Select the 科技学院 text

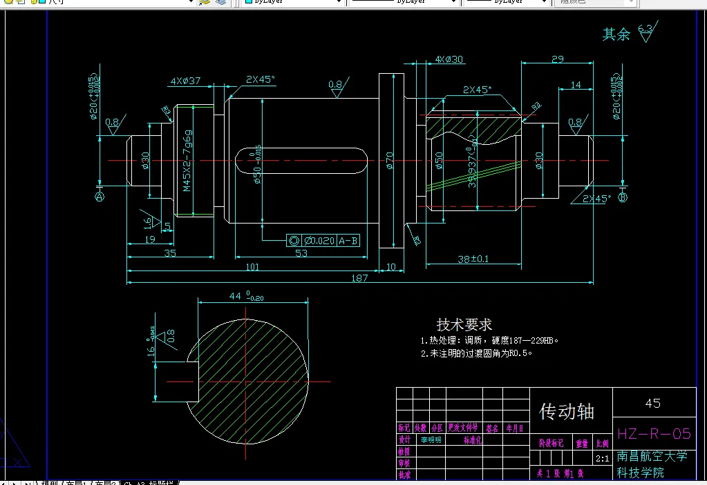pyautogui.click(x=640, y=473)
